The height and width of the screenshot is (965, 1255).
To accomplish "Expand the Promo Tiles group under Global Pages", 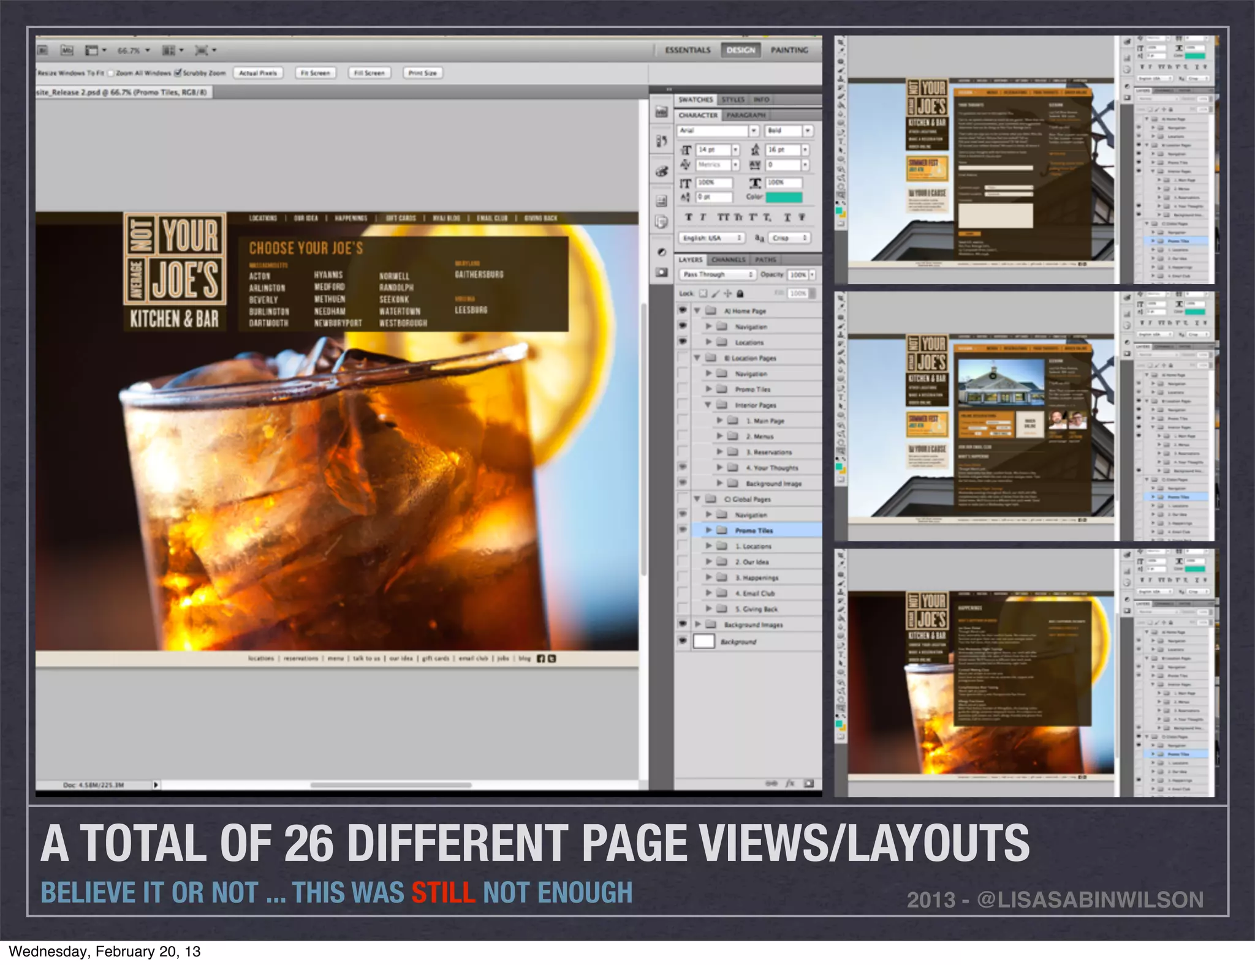I will (709, 530).
